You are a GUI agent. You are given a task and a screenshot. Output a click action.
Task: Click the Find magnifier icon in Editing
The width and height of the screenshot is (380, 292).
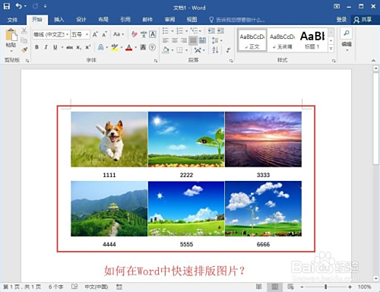click(347, 33)
